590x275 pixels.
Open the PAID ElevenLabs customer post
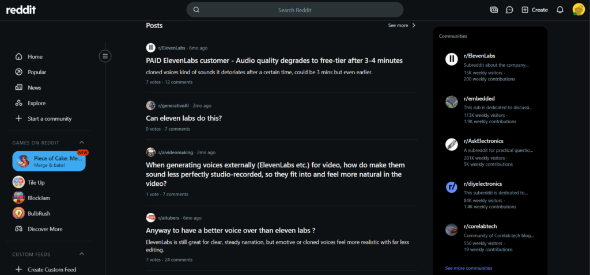coord(274,60)
